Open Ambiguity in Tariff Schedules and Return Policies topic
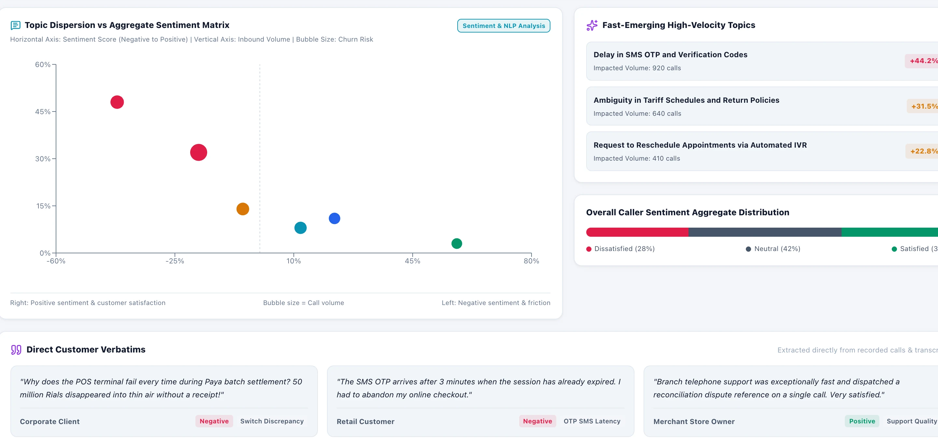The width and height of the screenshot is (938, 439). [762, 106]
